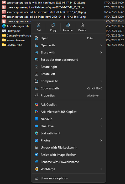Select the ContextMenuManag folder name
The image size is (125, 184).
pos(19,36)
